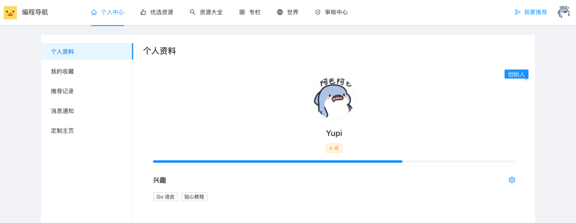Select 定制主页 in the sidebar
Screen dimensions: 576x223
(87, 131)
